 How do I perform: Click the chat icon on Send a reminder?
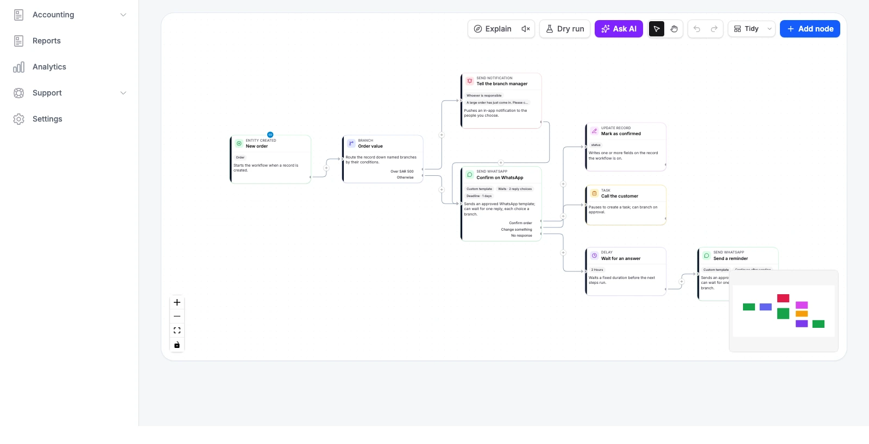[x=707, y=256]
